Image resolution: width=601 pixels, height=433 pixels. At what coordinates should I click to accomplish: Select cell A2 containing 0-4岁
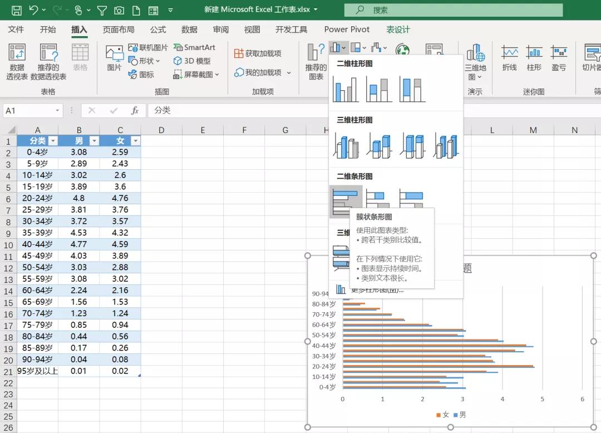pyautogui.click(x=37, y=152)
